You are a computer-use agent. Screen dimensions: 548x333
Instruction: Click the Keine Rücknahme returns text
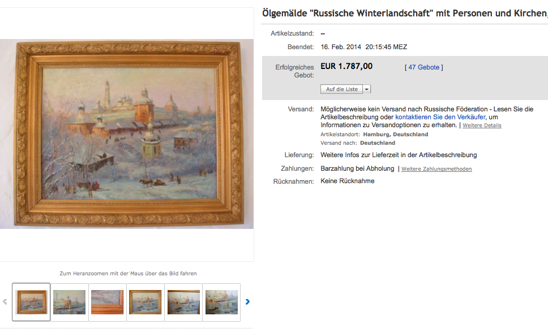click(348, 181)
